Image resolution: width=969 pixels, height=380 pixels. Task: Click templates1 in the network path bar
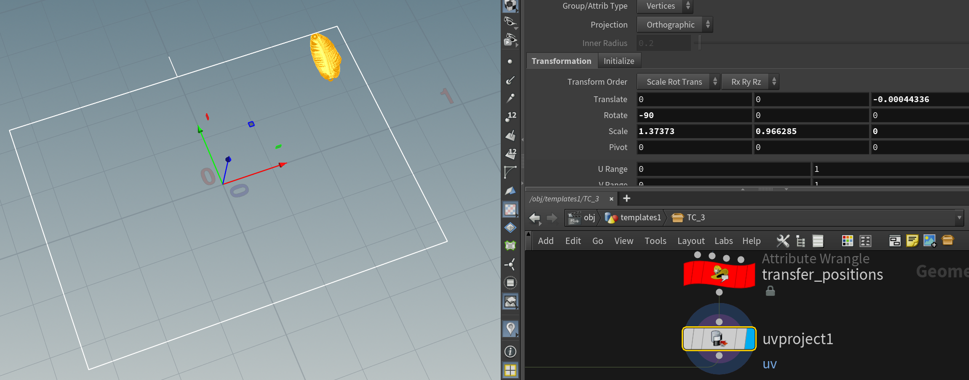click(x=640, y=218)
